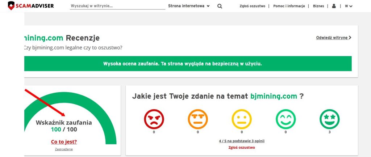Click the count 3 under star-eyed face
Screen dimensions: 371x157
point(330,132)
